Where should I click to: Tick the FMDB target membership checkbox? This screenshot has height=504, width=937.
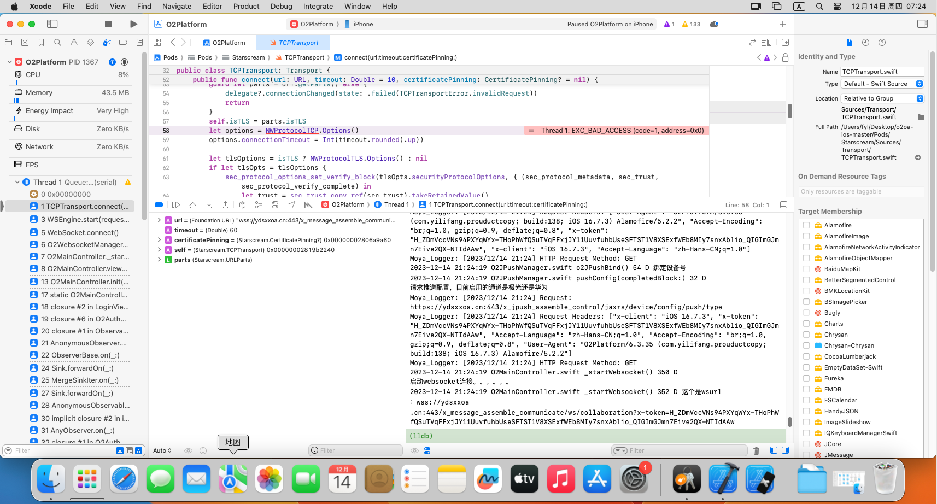[806, 389]
